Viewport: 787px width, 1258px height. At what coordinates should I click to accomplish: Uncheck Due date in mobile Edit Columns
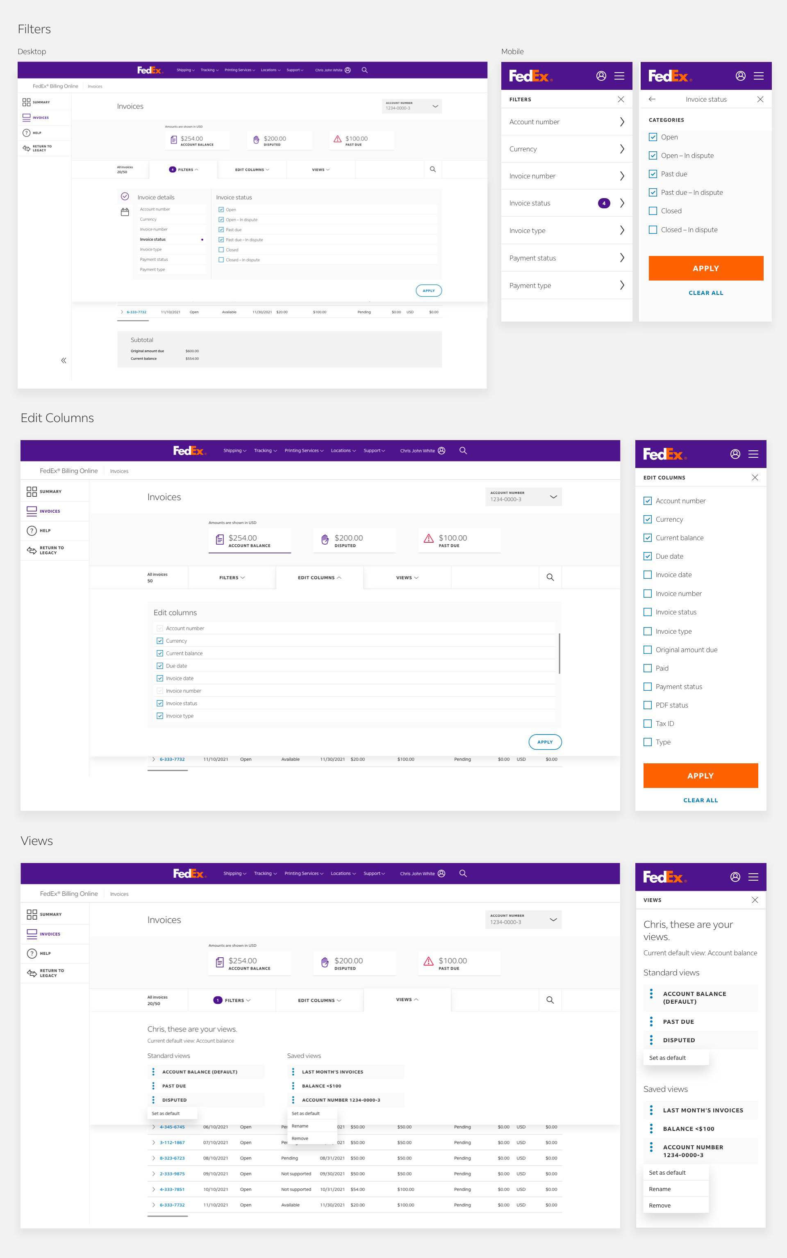(x=648, y=556)
